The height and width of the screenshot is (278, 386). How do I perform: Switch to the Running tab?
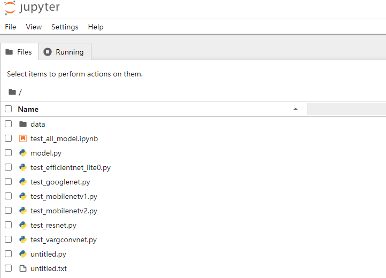pos(65,52)
